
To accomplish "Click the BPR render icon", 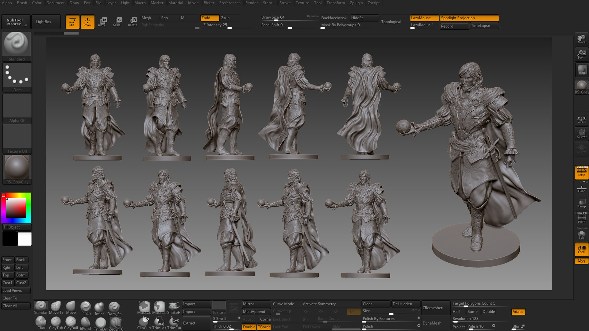I will (582, 70).
